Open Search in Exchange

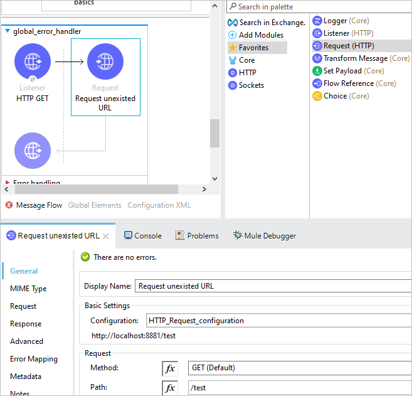(267, 23)
